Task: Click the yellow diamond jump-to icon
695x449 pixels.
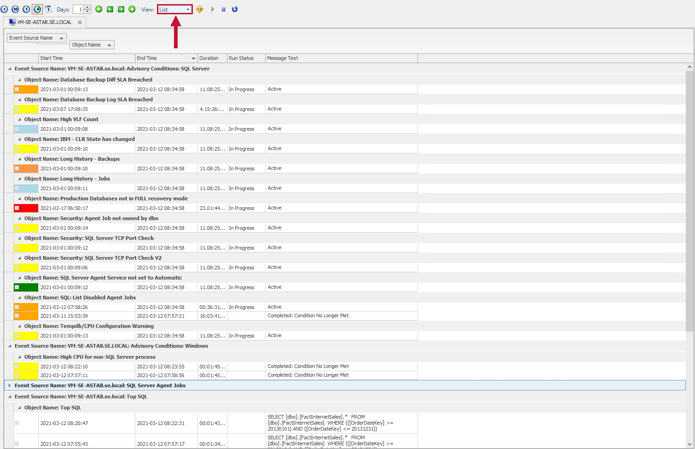Action: (x=200, y=9)
